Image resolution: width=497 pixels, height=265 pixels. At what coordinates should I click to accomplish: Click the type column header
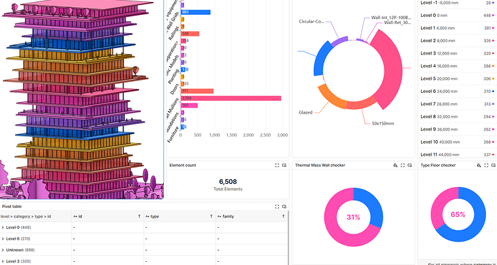[x=159, y=216]
